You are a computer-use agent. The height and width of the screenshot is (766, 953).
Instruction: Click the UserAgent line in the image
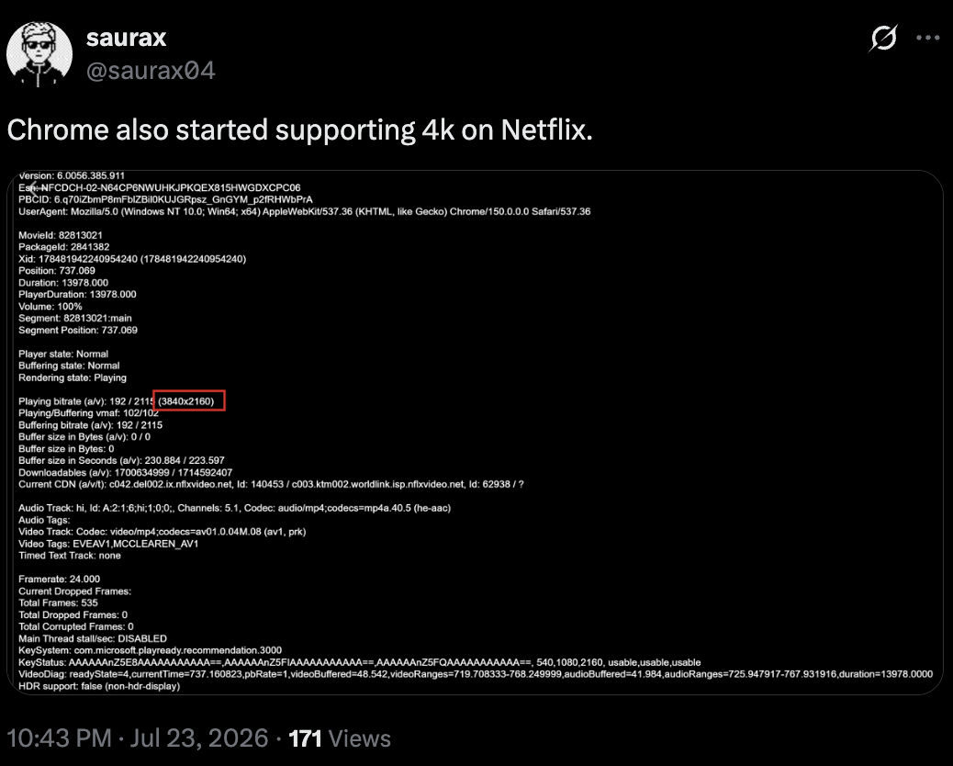(305, 211)
